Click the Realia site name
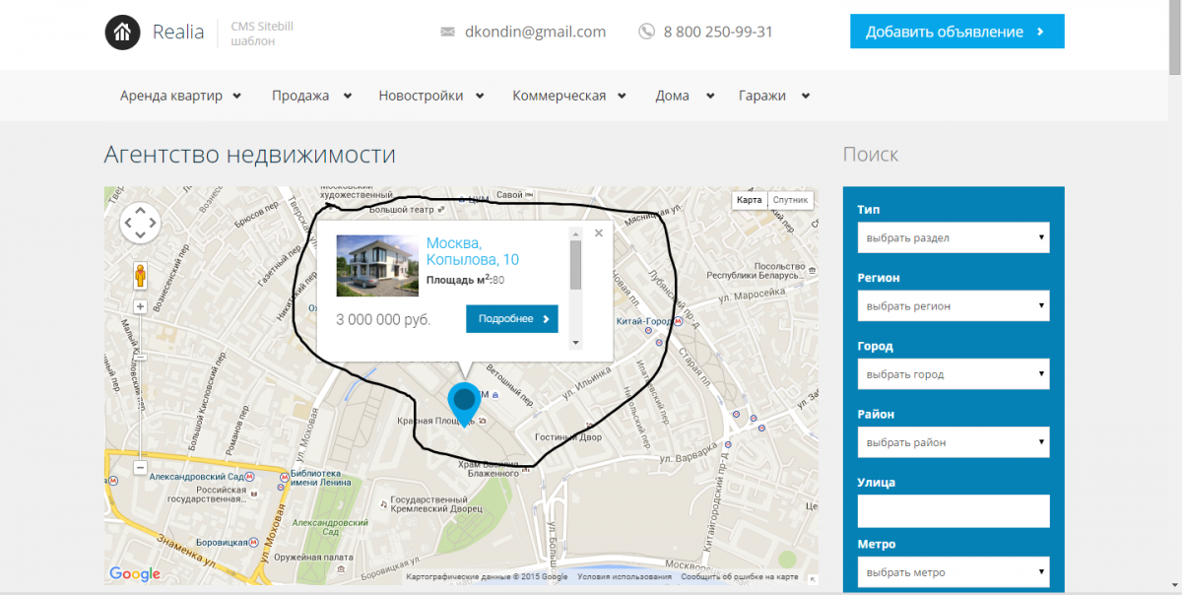The width and height of the screenshot is (1182, 595). pyautogui.click(x=178, y=32)
